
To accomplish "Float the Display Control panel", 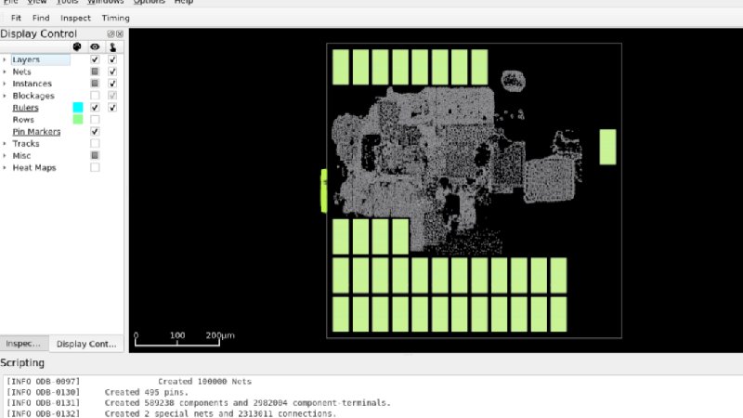I will coord(111,33).
